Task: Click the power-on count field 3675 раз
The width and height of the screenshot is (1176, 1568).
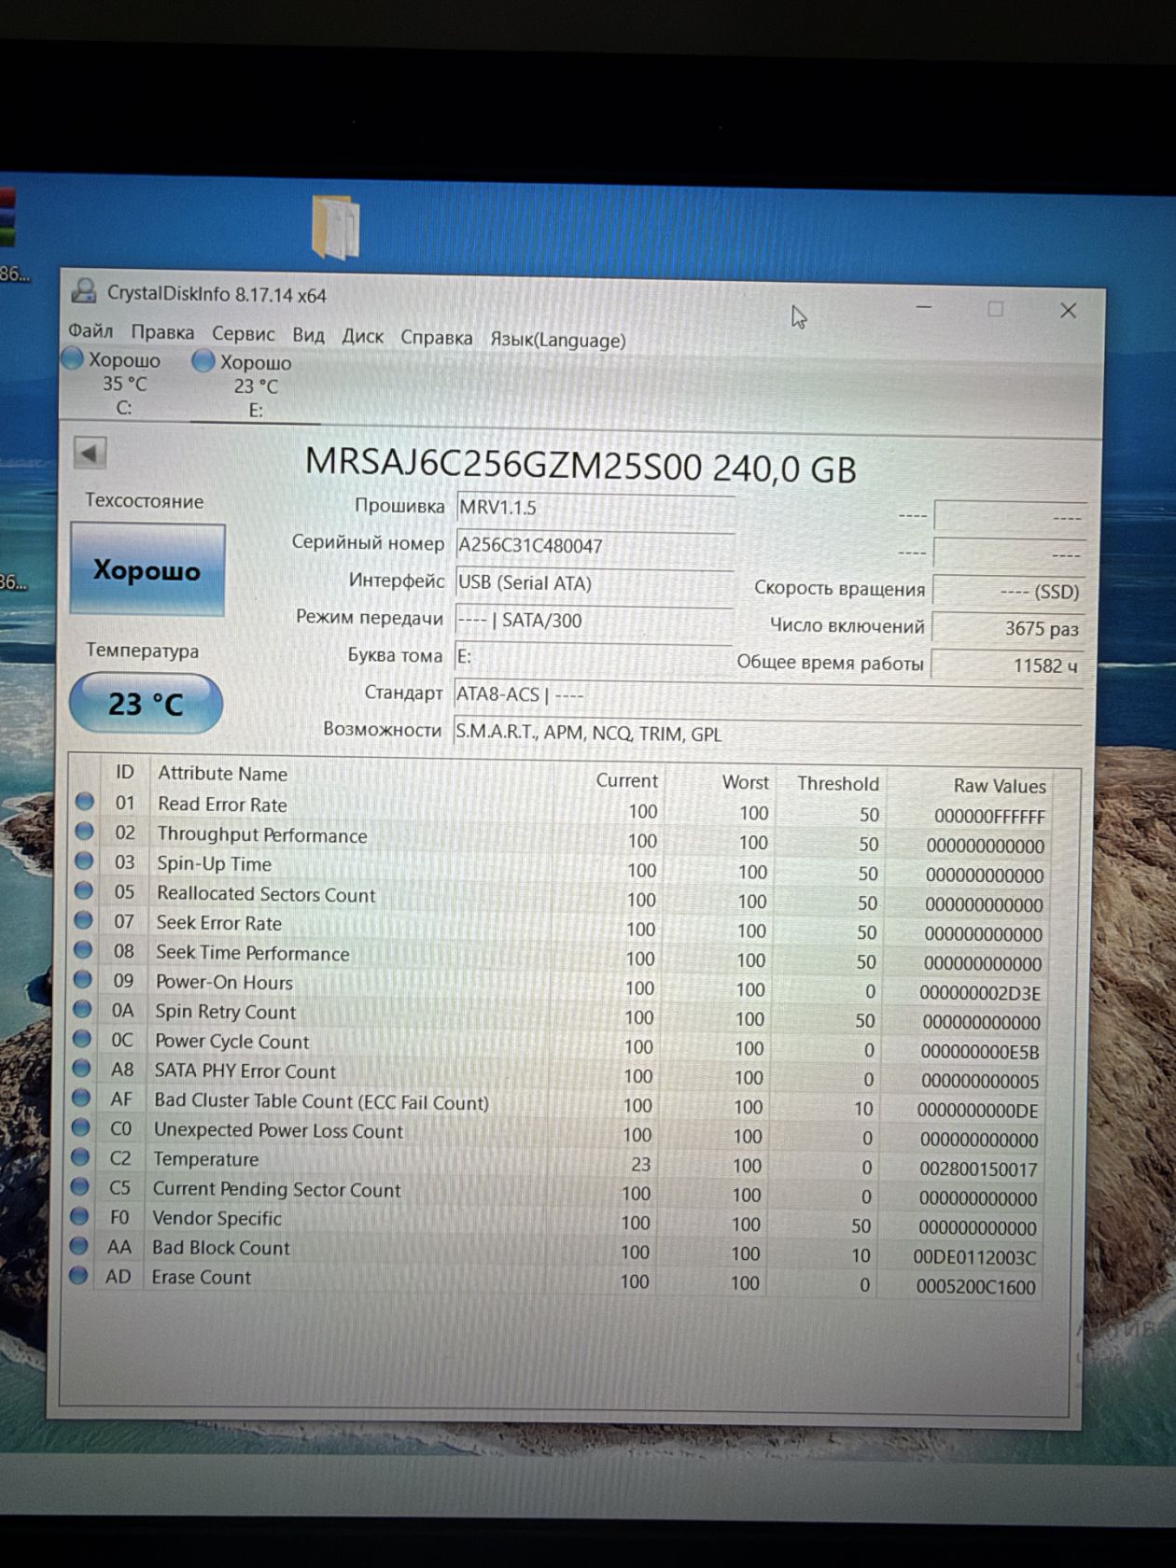Action: [x=1008, y=628]
